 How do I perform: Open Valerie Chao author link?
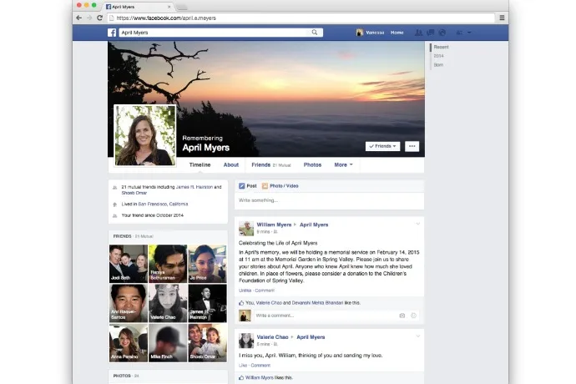click(x=272, y=337)
